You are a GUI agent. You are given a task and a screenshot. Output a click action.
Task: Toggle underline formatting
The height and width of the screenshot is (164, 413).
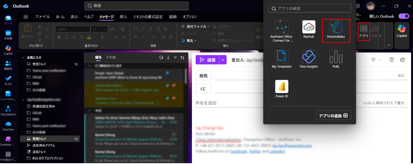[x=74, y=37]
